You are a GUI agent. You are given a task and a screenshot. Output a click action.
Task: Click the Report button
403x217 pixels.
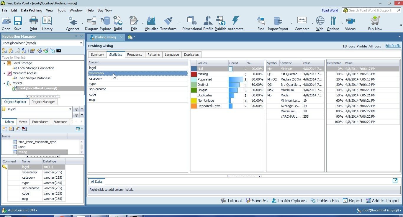352,201
